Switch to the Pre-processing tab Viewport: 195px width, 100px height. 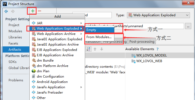pyautogui.click(x=115, y=42)
